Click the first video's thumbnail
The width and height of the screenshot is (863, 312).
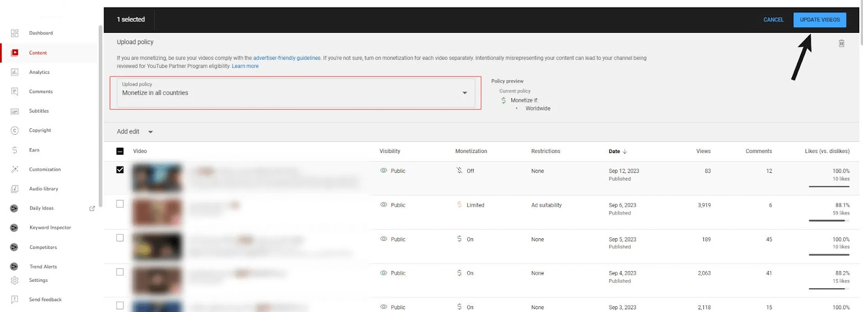coord(157,178)
